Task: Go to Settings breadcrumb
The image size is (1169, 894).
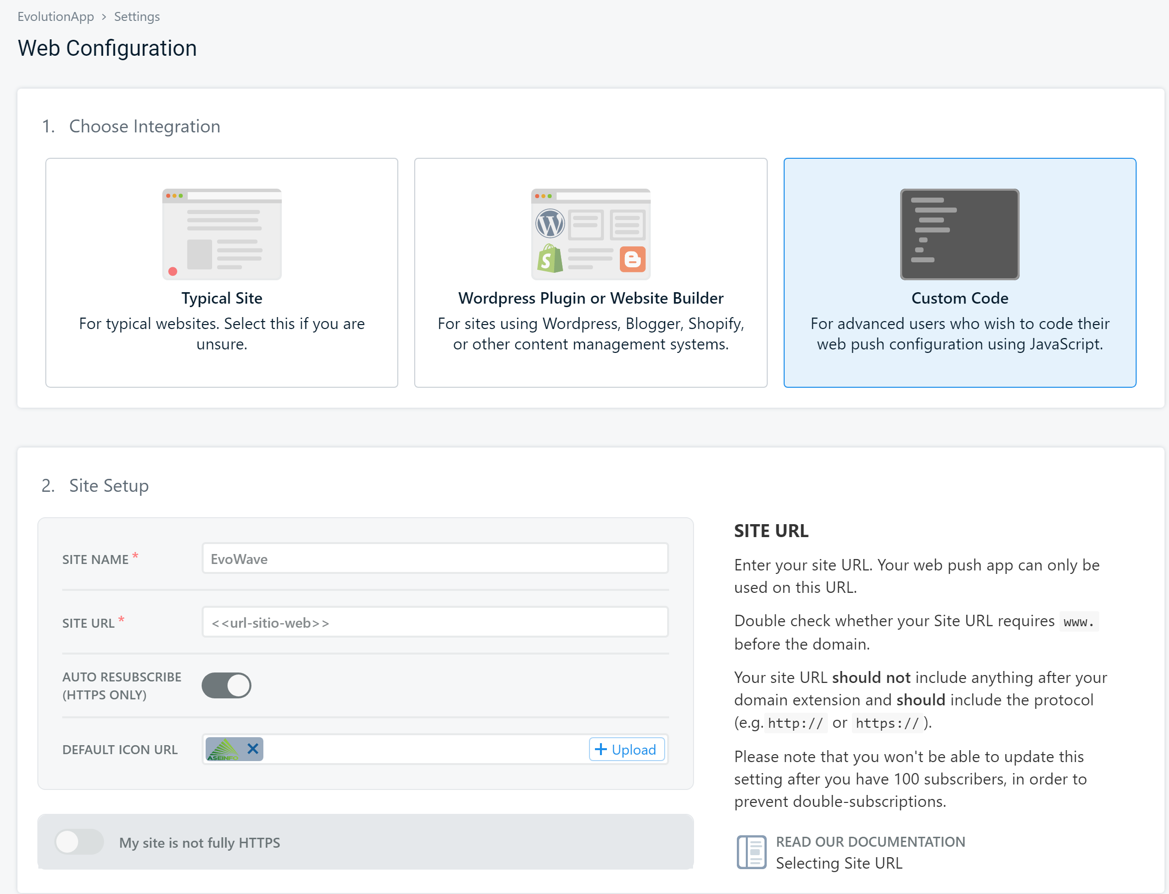Action: [137, 16]
